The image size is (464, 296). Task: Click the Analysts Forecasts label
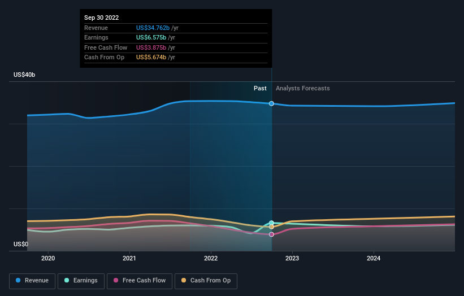click(303, 89)
